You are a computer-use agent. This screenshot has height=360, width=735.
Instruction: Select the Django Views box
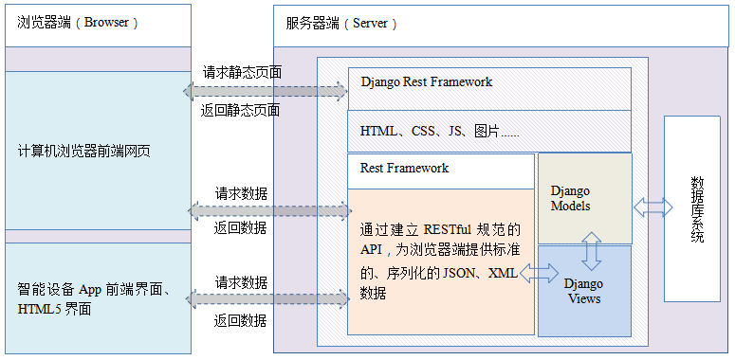(584, 291)
